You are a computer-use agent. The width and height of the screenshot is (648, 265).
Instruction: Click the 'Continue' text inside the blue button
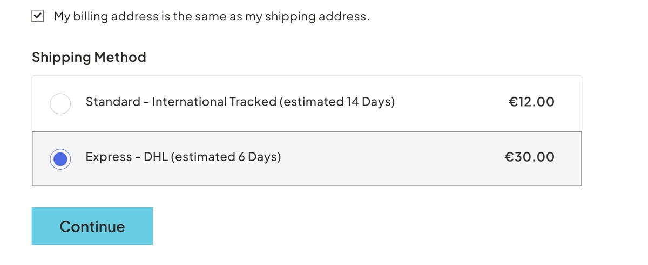[92, 226]
